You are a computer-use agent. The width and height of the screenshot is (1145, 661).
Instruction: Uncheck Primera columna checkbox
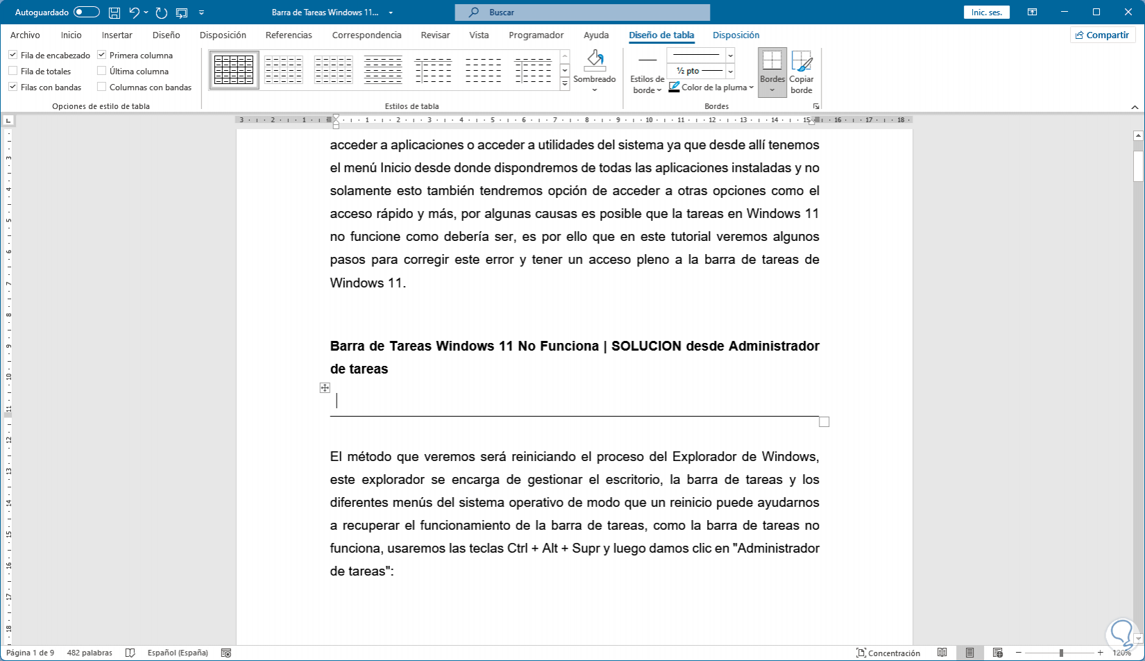(101, 55)
